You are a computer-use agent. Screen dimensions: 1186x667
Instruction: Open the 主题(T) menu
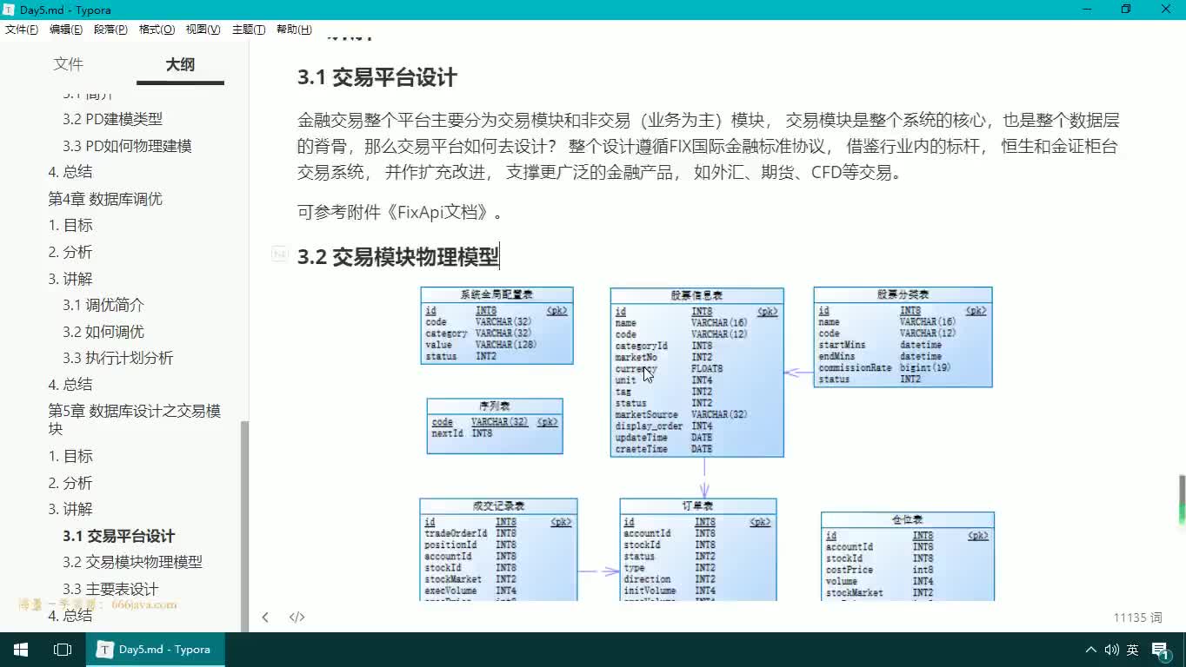click(x=249, y=30)
